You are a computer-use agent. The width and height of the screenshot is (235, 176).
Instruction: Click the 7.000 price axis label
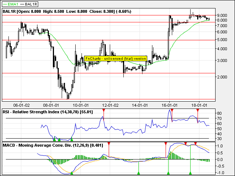pos(222,26)
